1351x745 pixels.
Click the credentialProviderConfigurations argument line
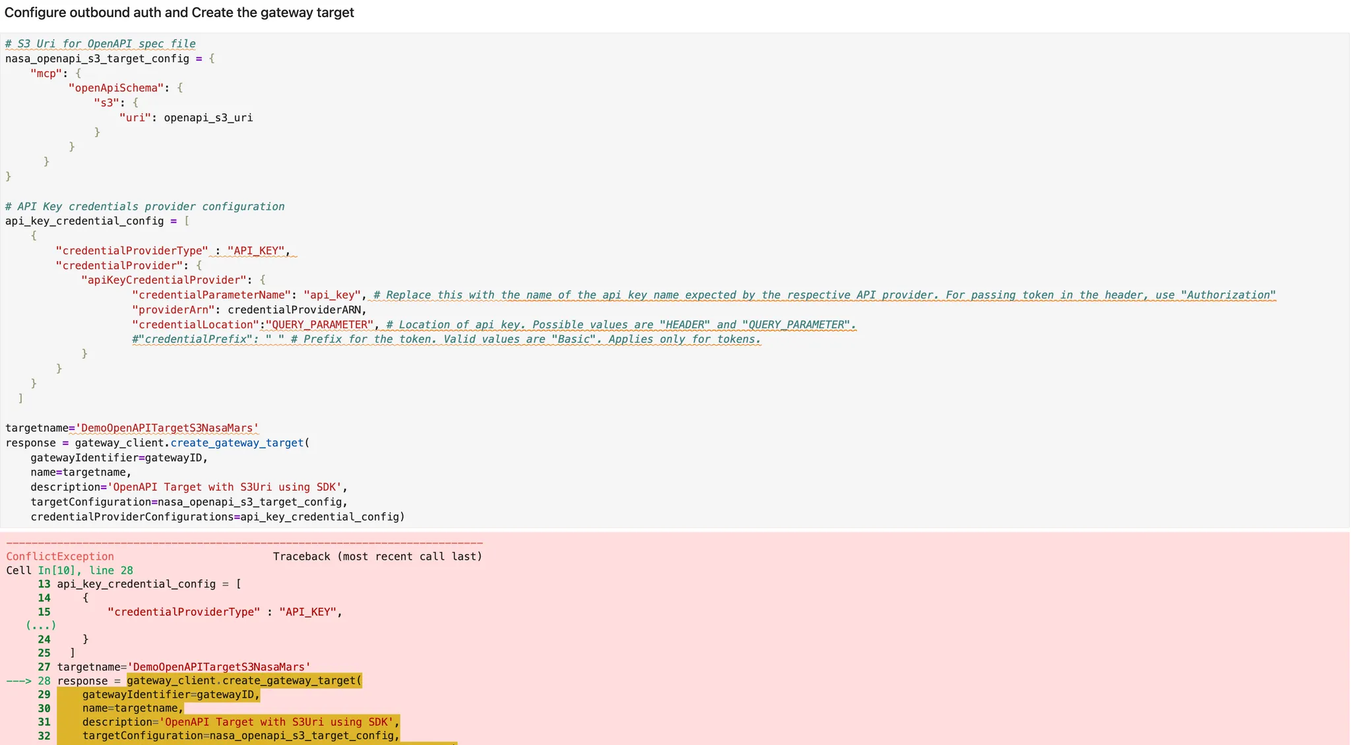click(217, 517)
